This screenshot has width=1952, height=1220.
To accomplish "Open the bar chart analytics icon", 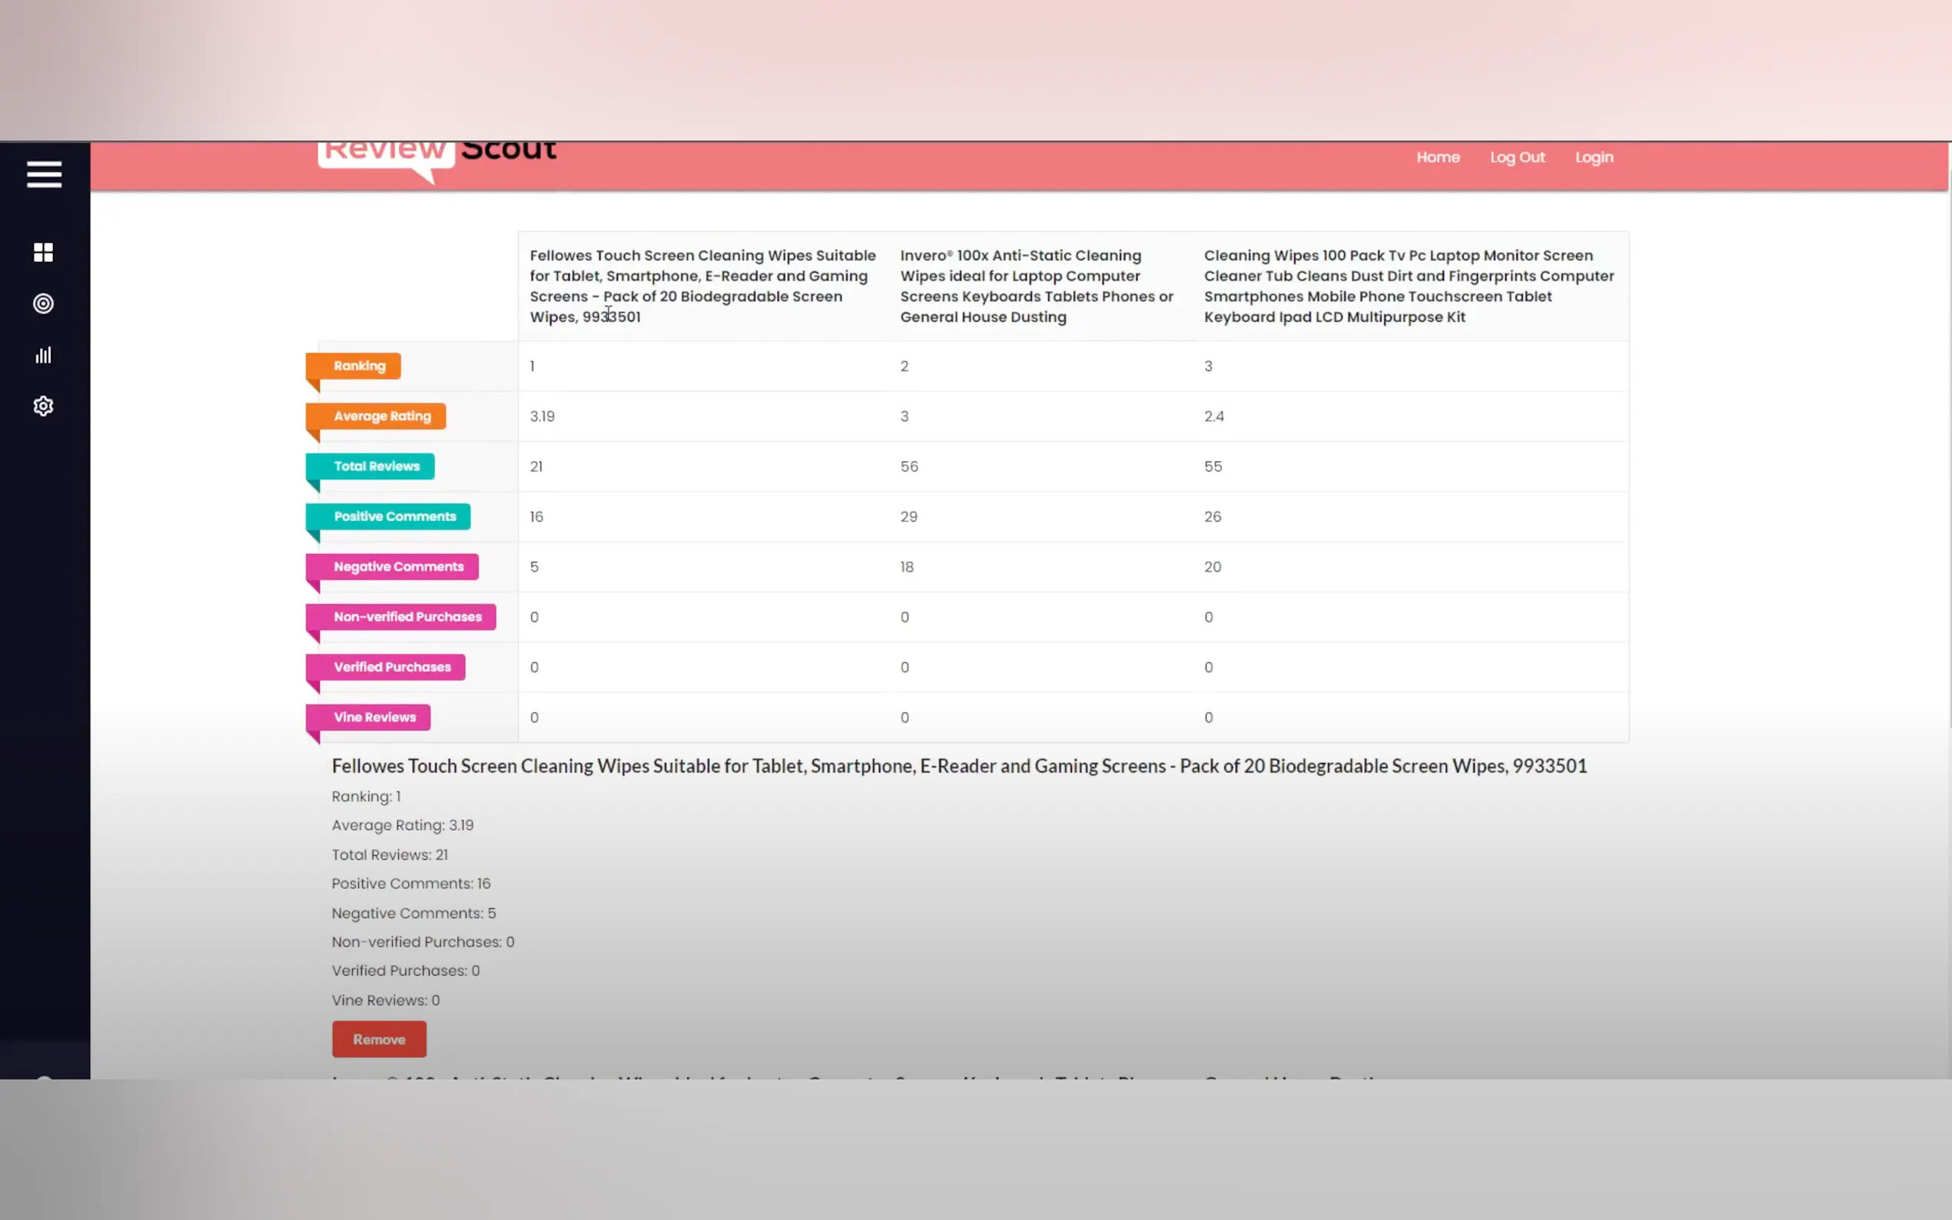I will pos(44,355).
